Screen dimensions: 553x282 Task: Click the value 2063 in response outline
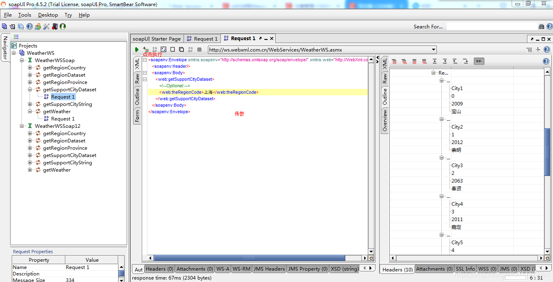tap(457, 181)
